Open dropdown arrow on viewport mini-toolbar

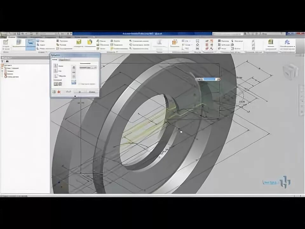(x=218, y=79)
